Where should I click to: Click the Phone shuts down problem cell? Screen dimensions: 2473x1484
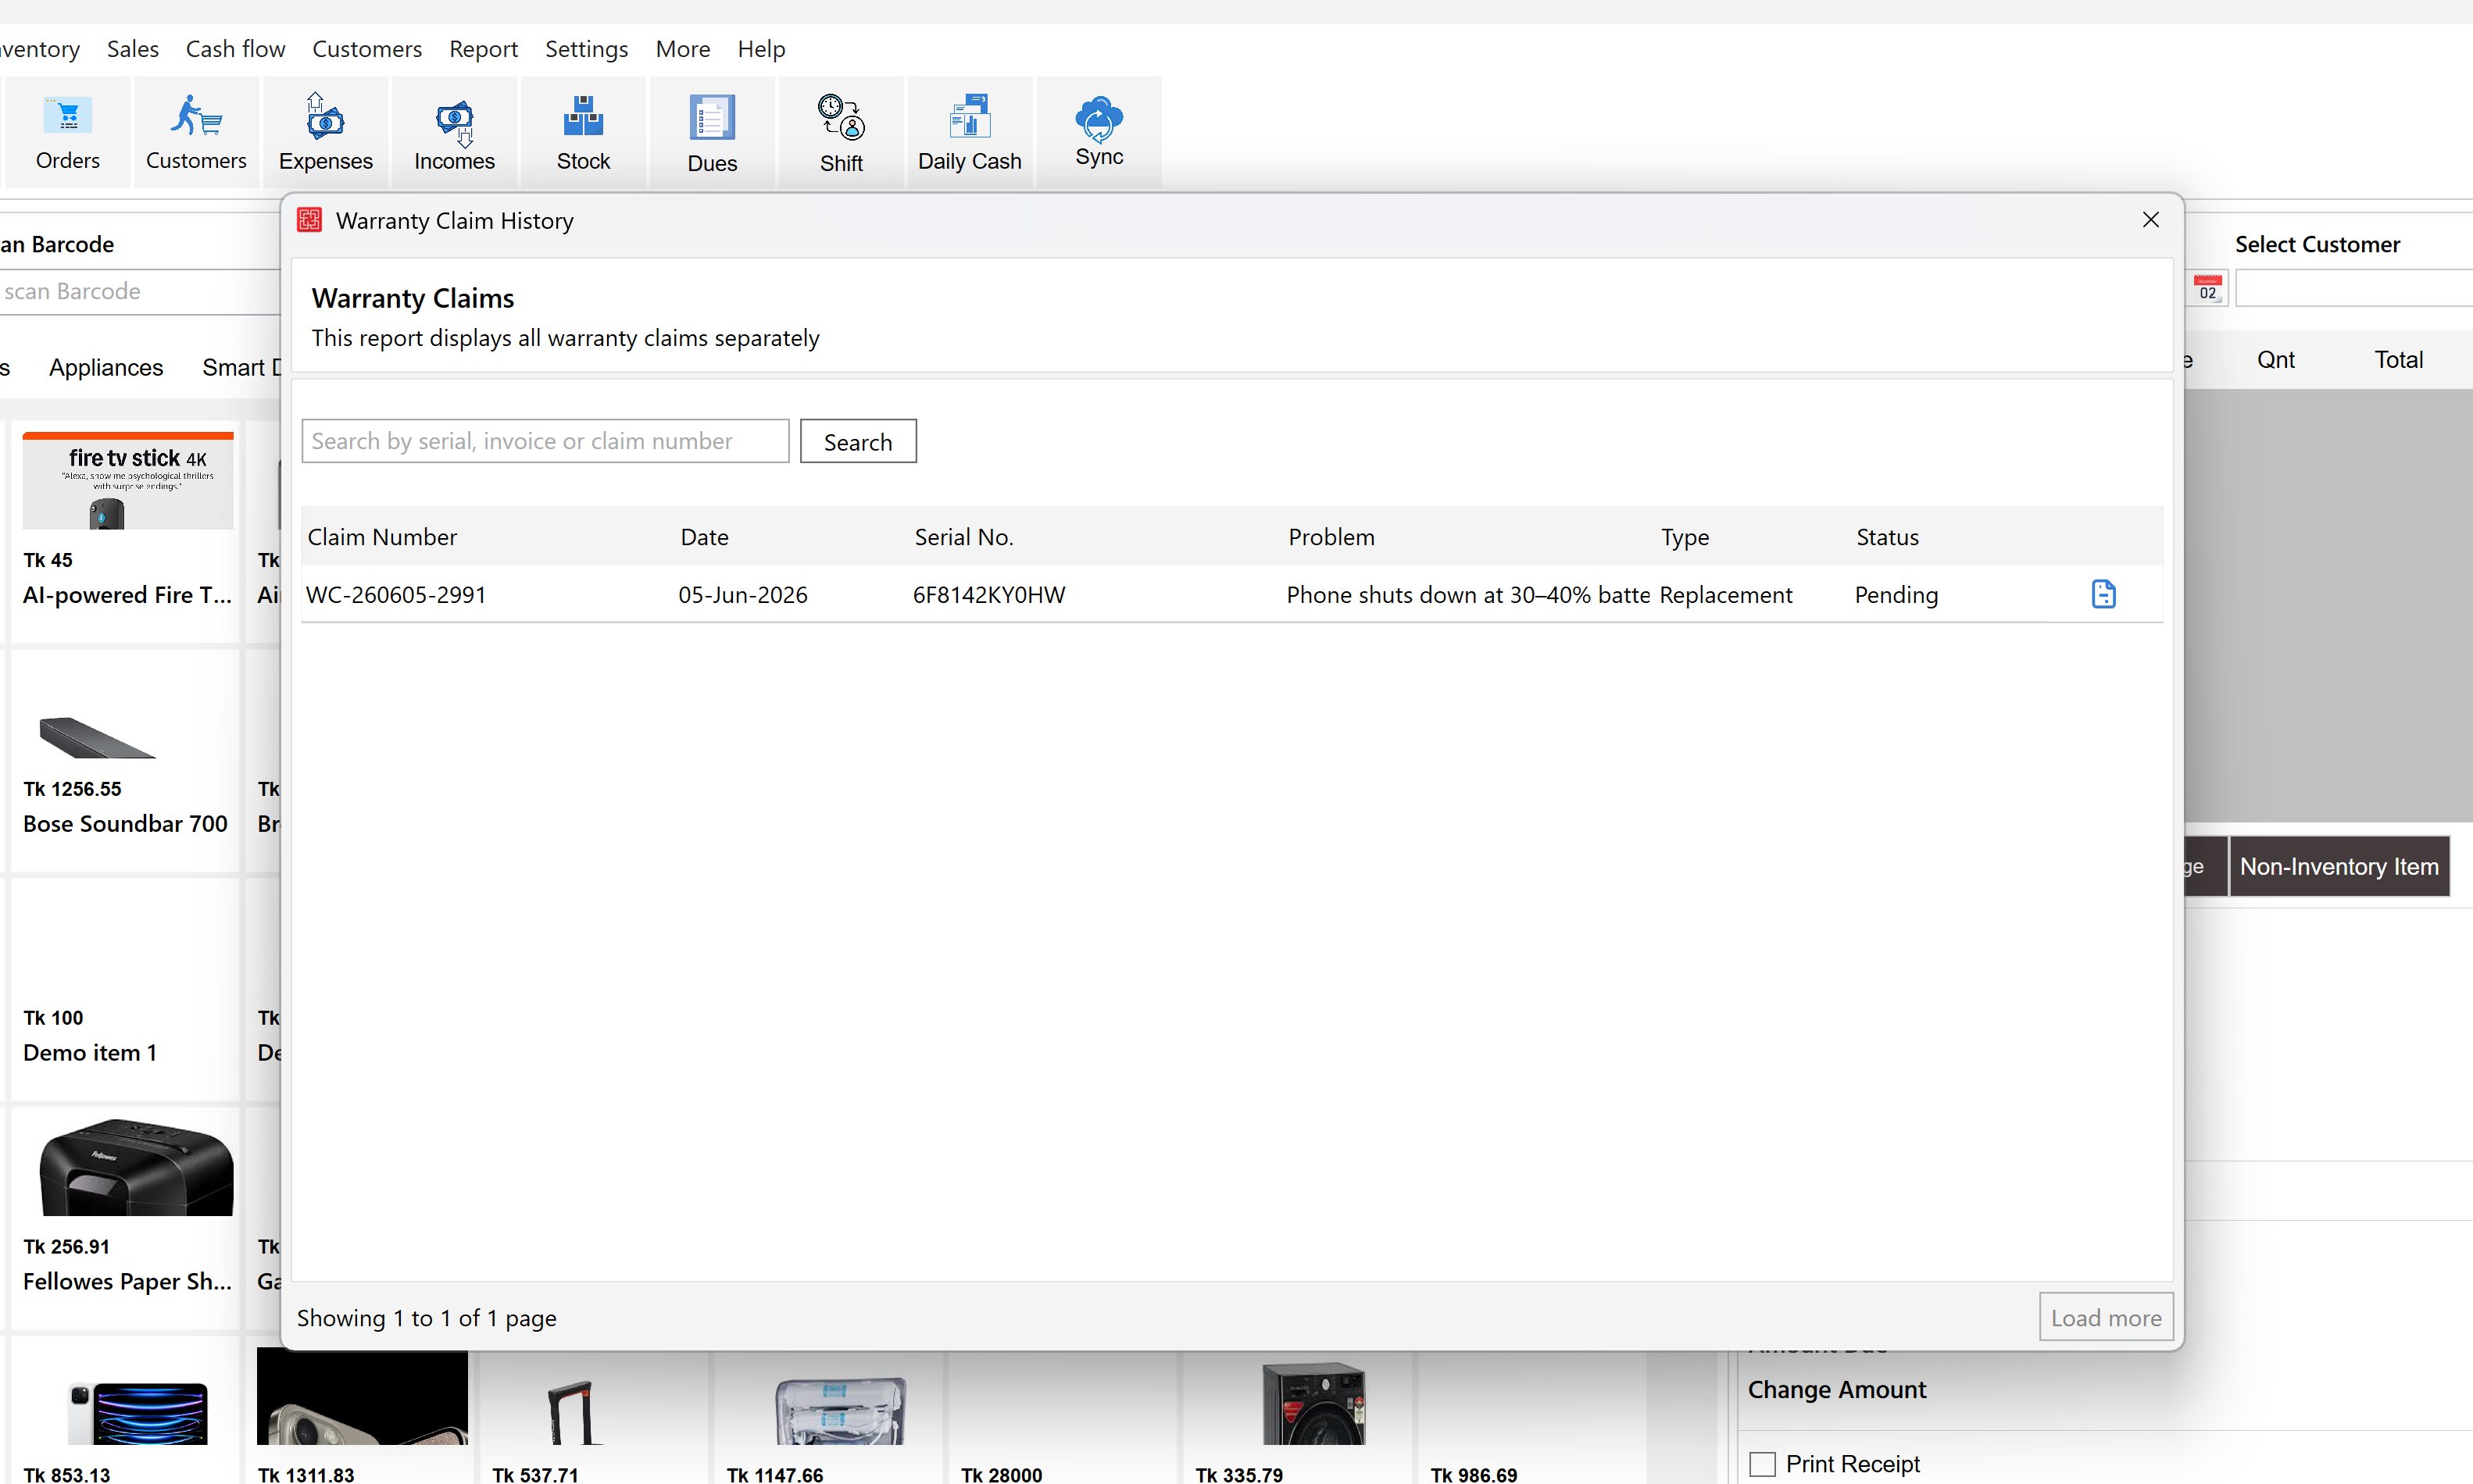(x=1467, y=595)
